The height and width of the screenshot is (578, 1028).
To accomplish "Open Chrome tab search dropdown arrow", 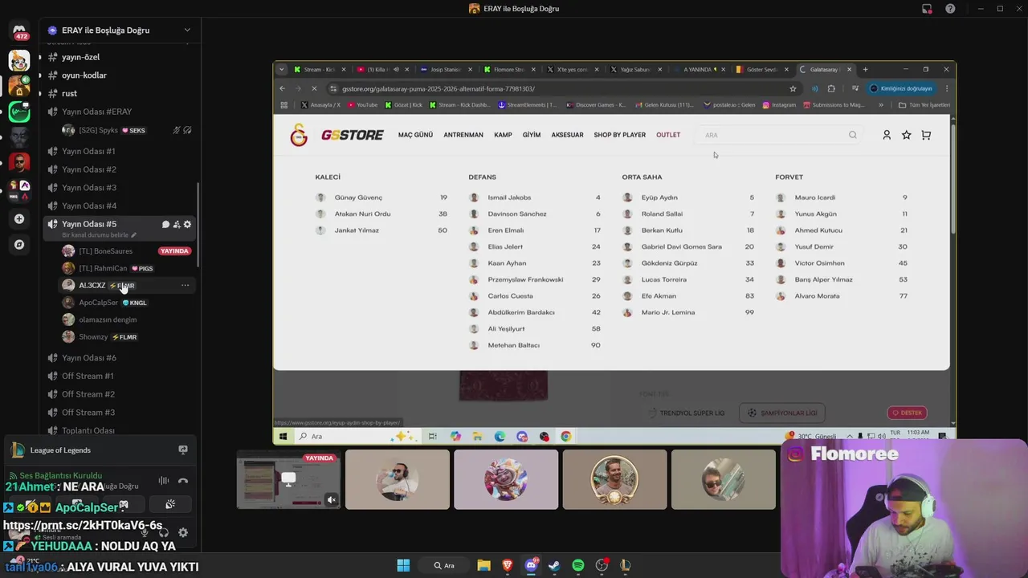I will click(281, 69).
